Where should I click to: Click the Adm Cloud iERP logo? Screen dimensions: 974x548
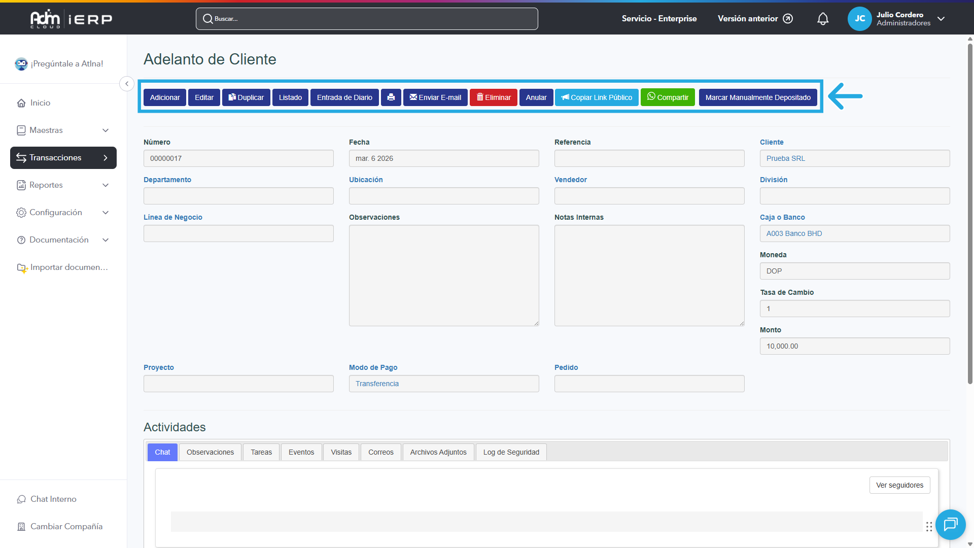[71, 19]
